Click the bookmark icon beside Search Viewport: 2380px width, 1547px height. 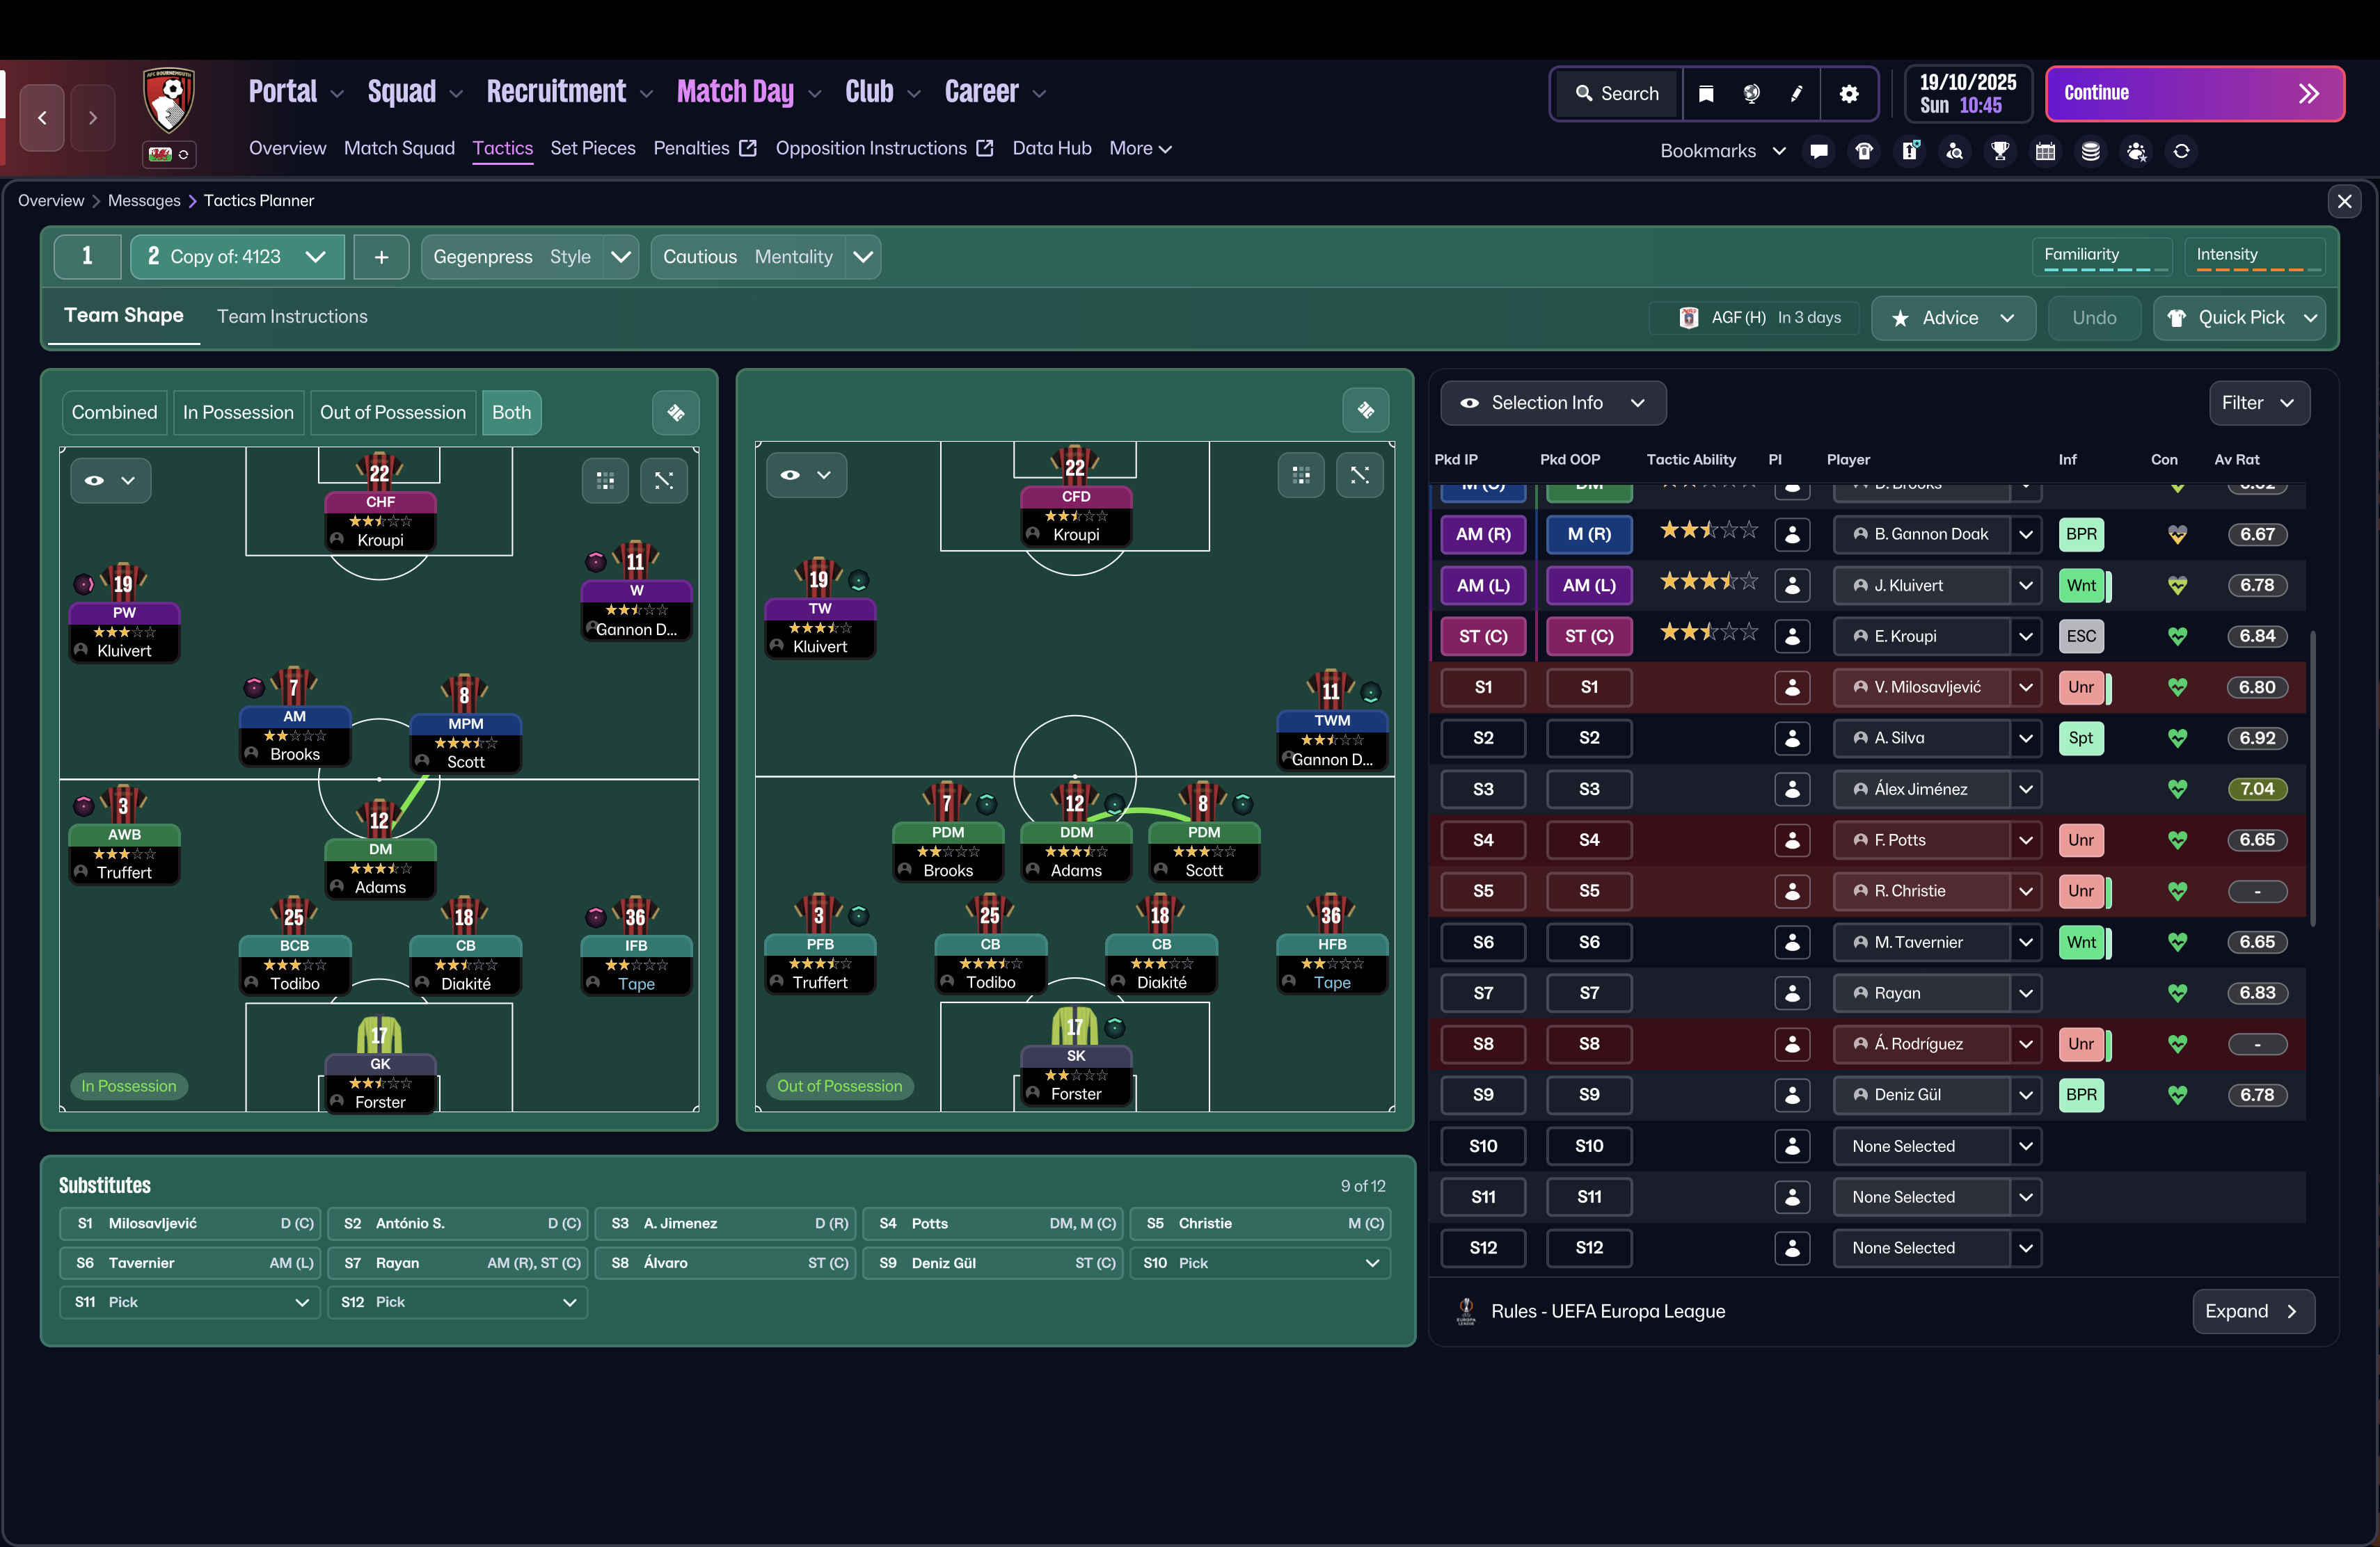[x=1706, y=93]
